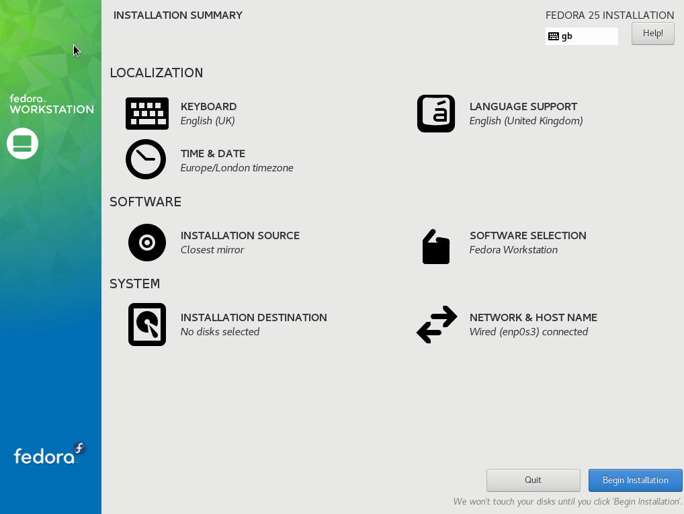Screen dimensions: 684x514
Task: Open the Time & Date clock icon
Action: point(146,159)
